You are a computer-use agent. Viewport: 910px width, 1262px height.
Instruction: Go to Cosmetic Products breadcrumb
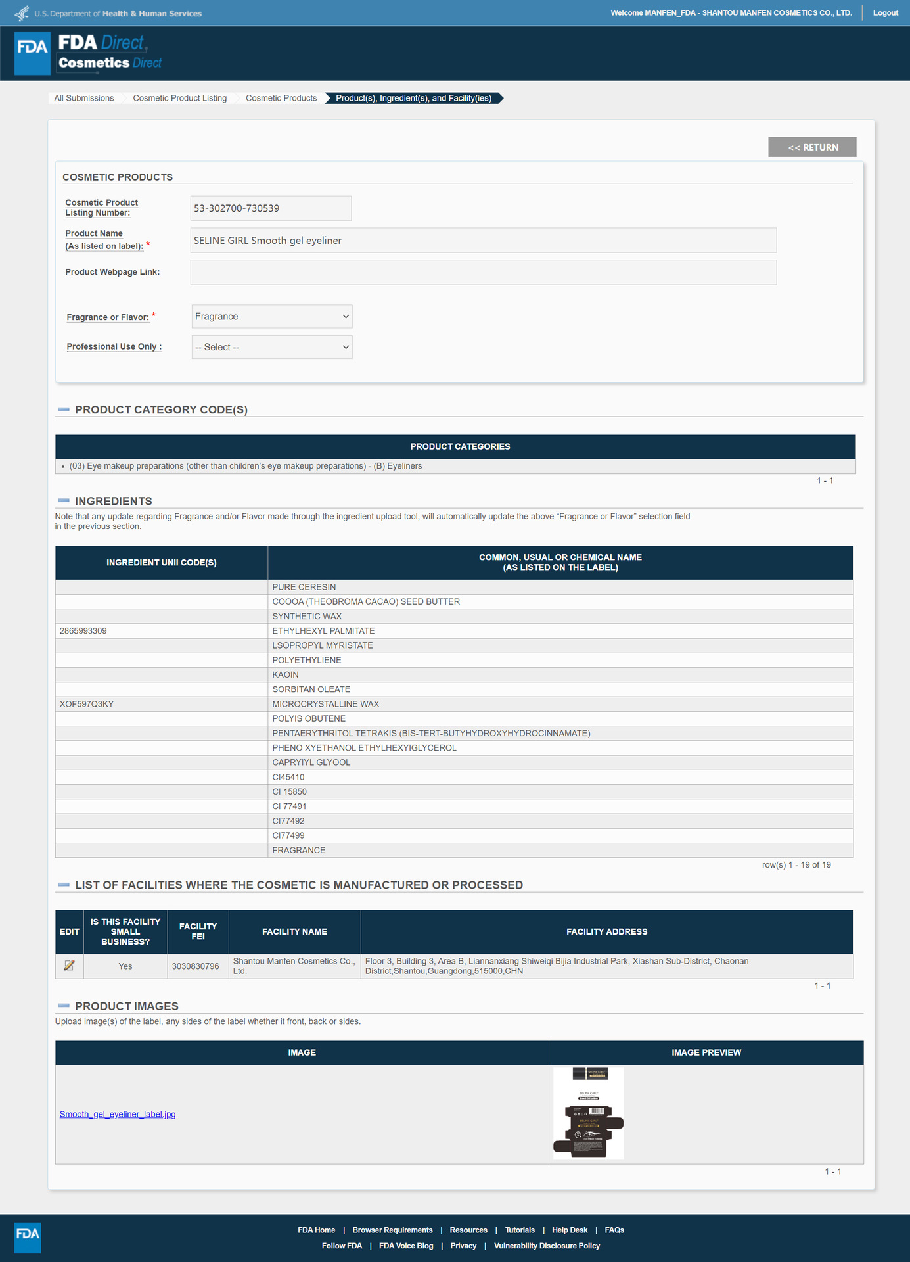(281, 98)
